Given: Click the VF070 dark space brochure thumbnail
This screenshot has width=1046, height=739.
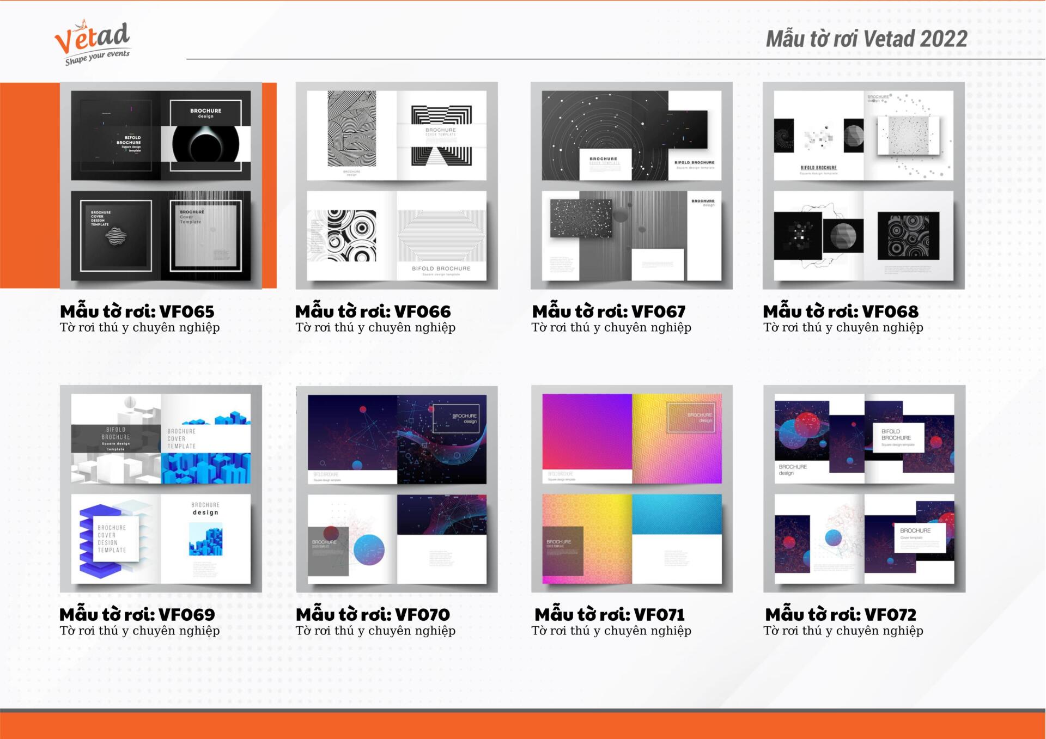Looking at the screenshot, I should click(x=397, y=488).
